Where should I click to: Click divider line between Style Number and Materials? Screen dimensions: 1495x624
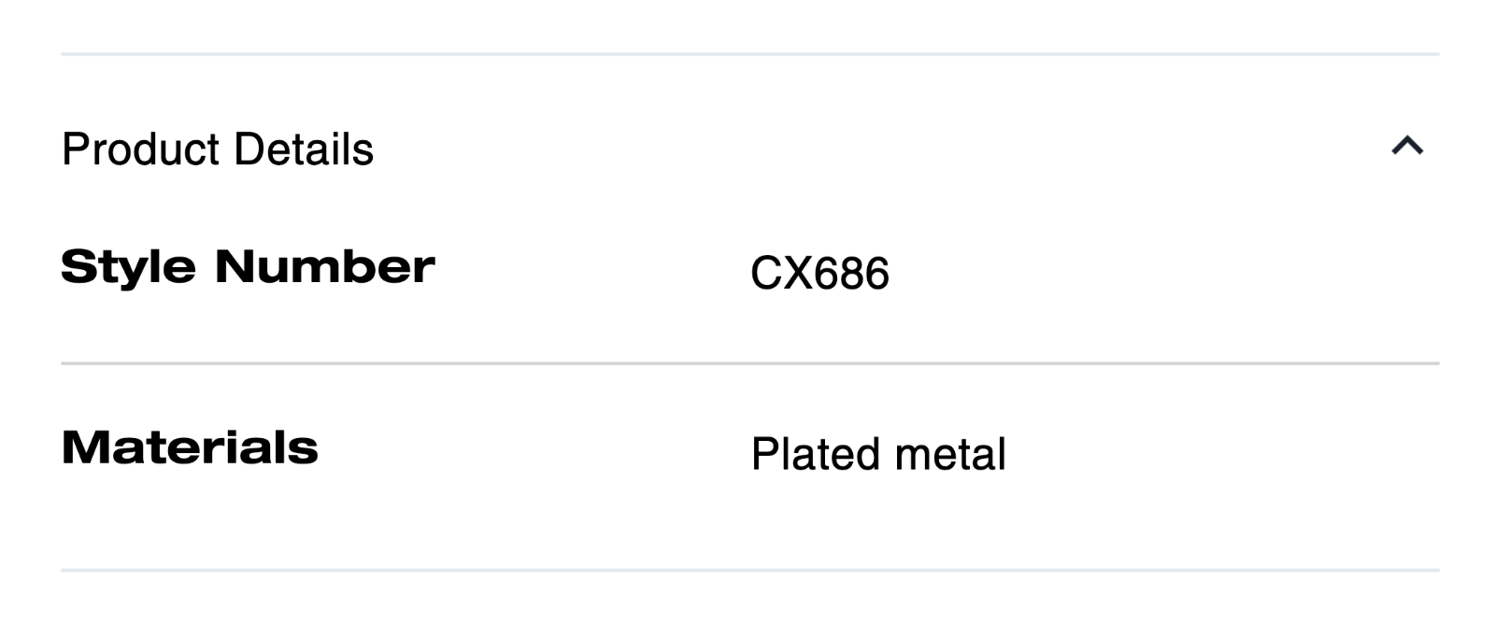pyautogui.click(x=750, y=363)
